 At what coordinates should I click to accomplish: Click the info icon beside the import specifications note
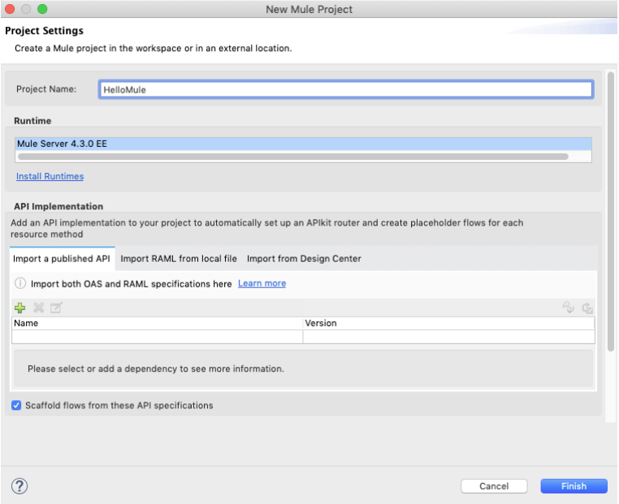[x=20, y=283]
